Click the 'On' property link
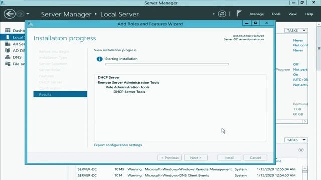 click(295, 75)
